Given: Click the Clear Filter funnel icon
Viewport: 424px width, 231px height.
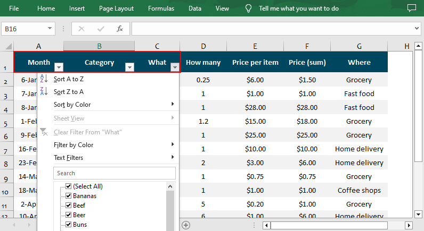Looking at the screenshot, I should (44, 132).
